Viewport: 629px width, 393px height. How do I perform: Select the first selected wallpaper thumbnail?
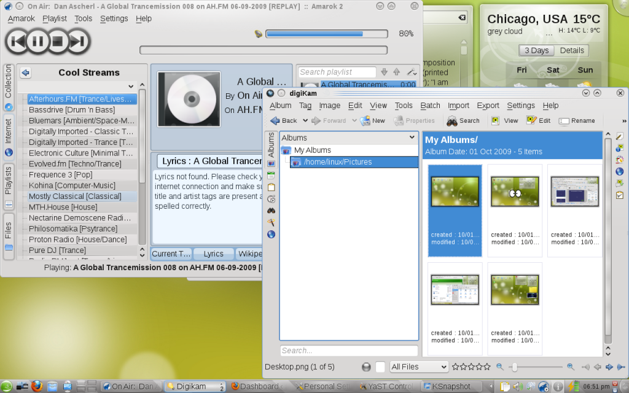tap(455, 192)
